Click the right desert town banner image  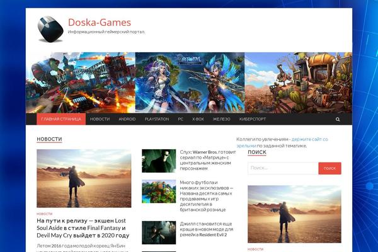click(299, 83)
